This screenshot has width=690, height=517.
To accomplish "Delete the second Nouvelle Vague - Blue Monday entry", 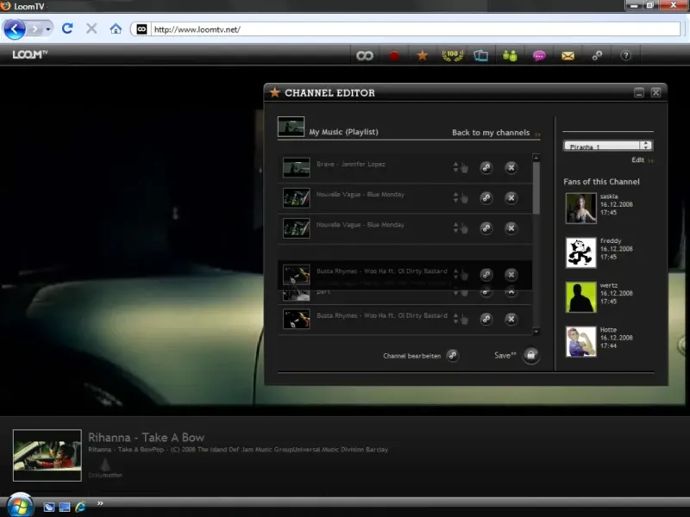I will click(511, 228).
